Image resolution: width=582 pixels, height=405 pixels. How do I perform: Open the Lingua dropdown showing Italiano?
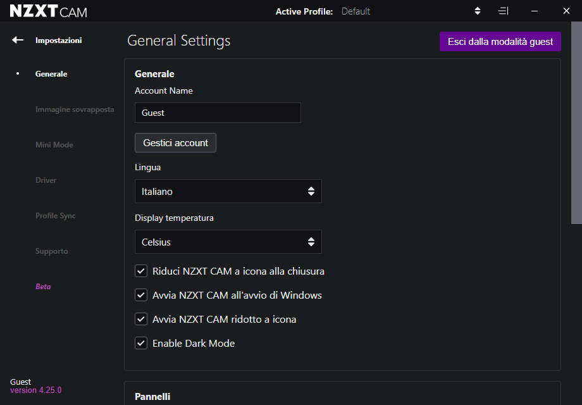pos(228,191)
